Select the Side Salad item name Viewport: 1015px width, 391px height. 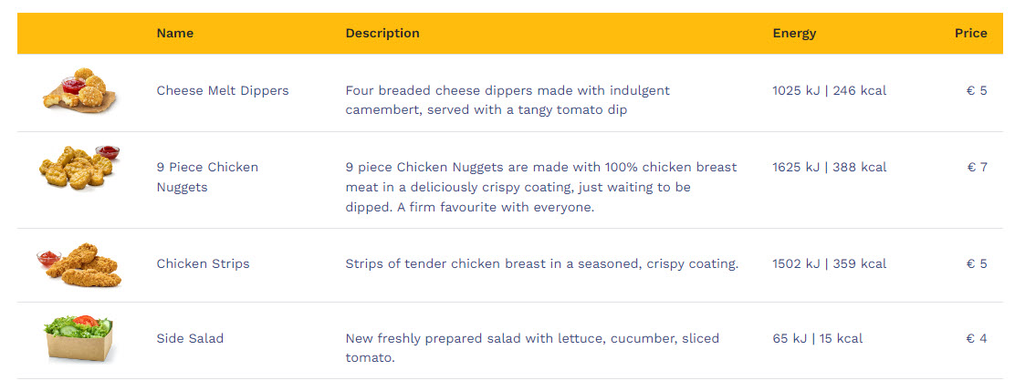(x=190, y=338)
